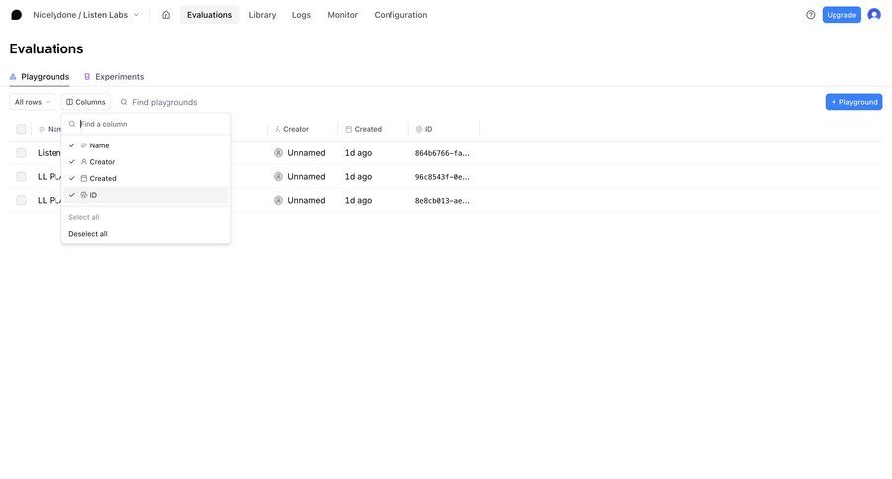Switch to the Playgrounds tab
Screen dimensions: 892x479
click(40, 77)
